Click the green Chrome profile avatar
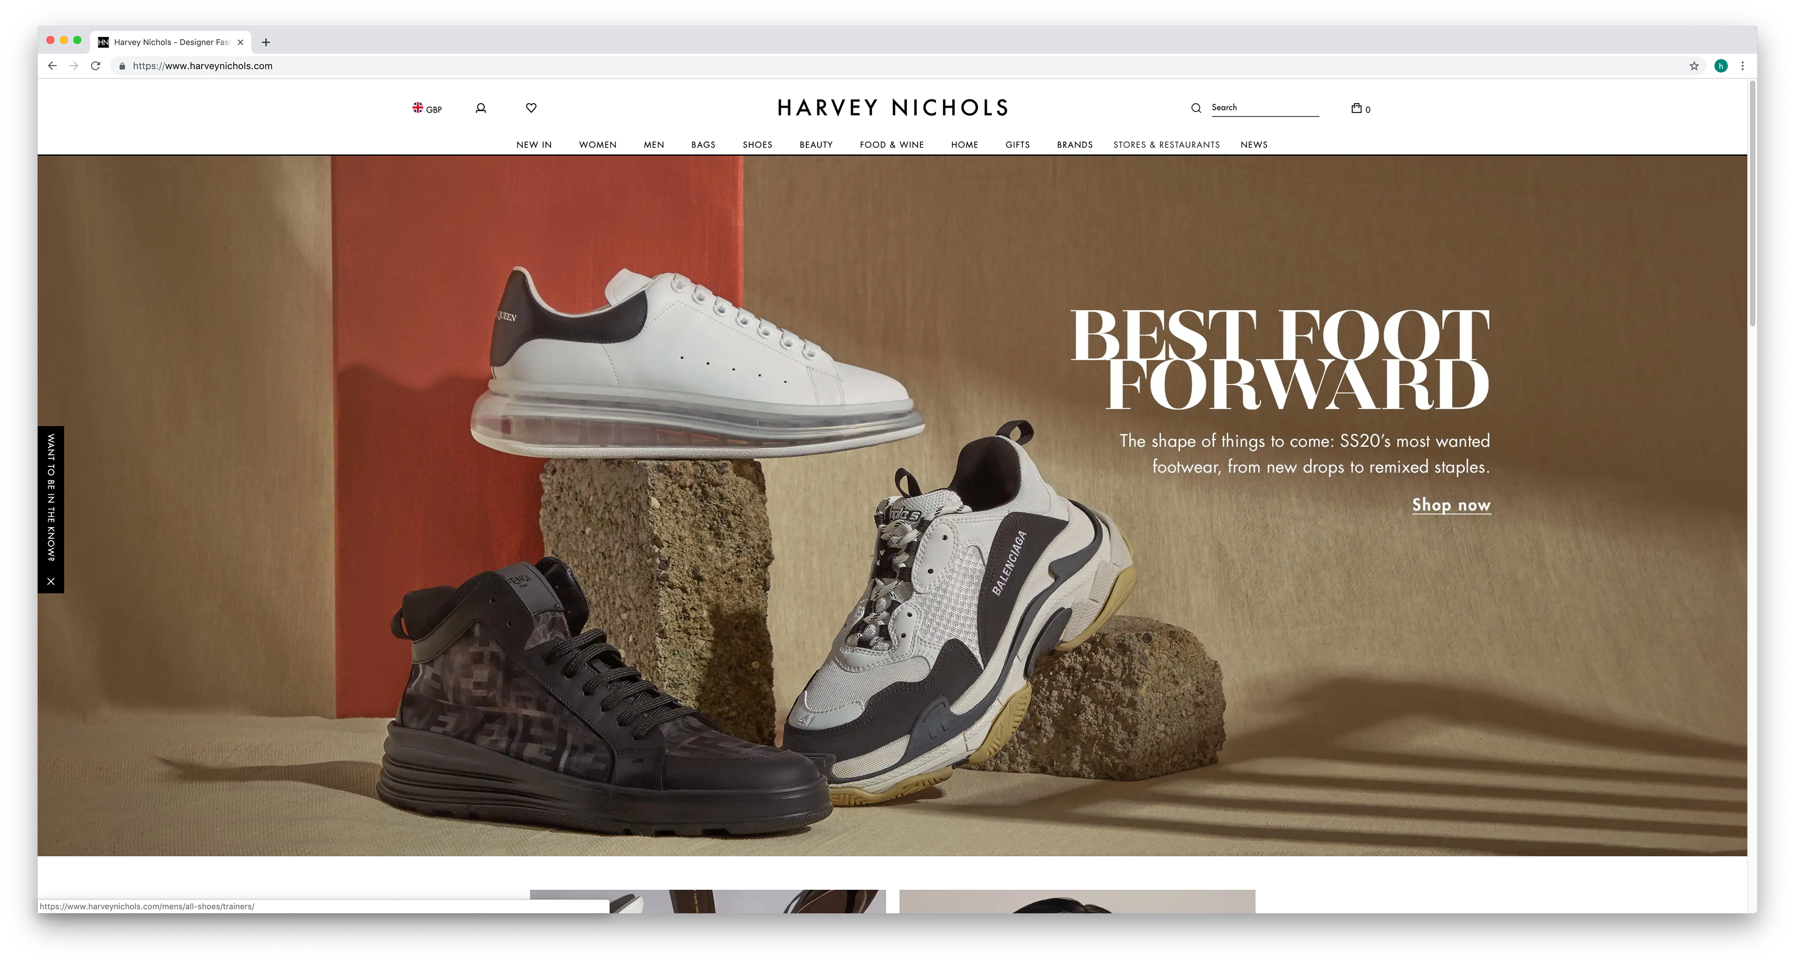The width and height of the screenshot is (1795, 963). pos(1720,65)
